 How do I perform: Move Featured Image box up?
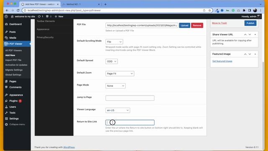tap(245, 54)
